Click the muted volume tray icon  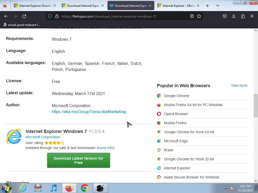(233, 188)
